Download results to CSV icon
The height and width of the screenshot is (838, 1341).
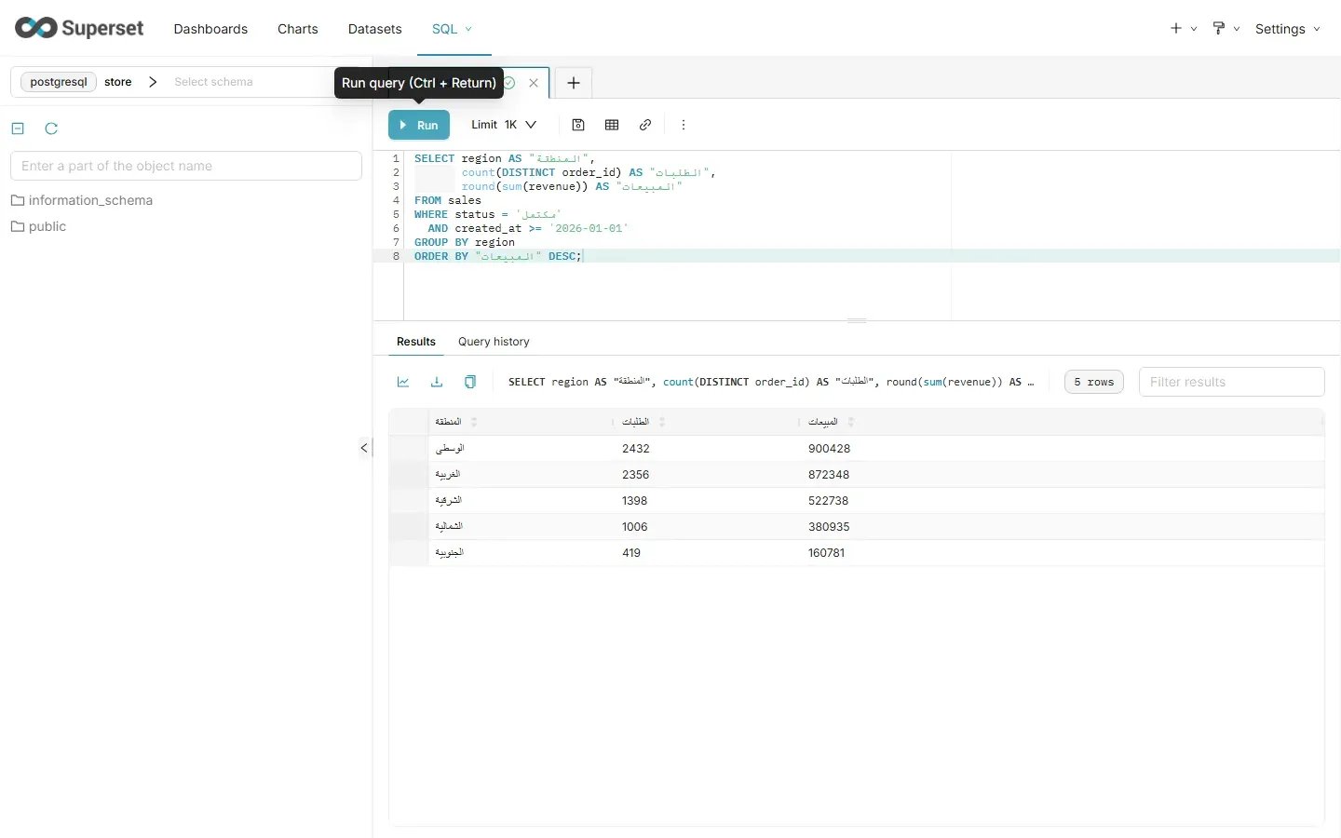(437, 382)
